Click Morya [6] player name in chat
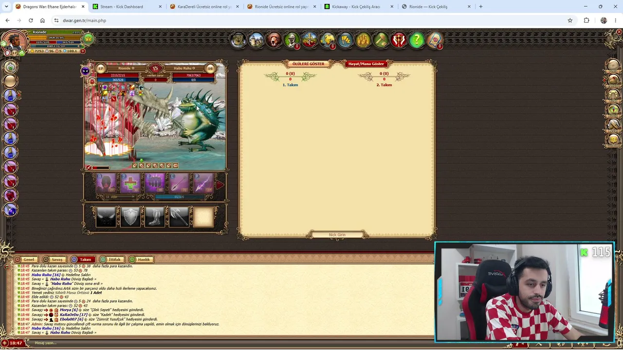The image size is (623, 350). (x=69, y=310)
